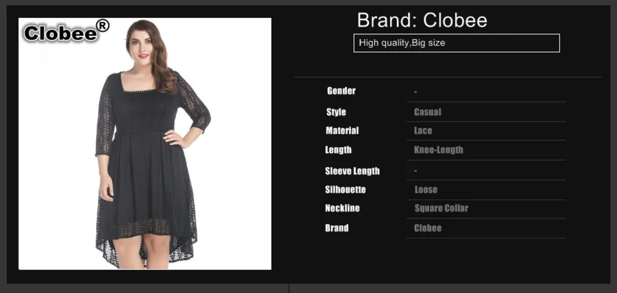The height and width of the screenshot is (293, 617).
Task: Select the Sleeve Length label
Action: [352, 171]
